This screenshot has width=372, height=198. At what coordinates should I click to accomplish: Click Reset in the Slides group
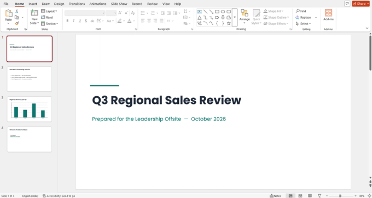click(x=47, y=18)
